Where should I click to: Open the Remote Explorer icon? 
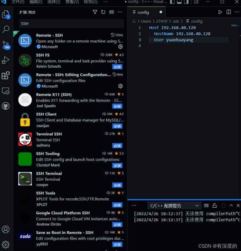[x=6, y=91]
